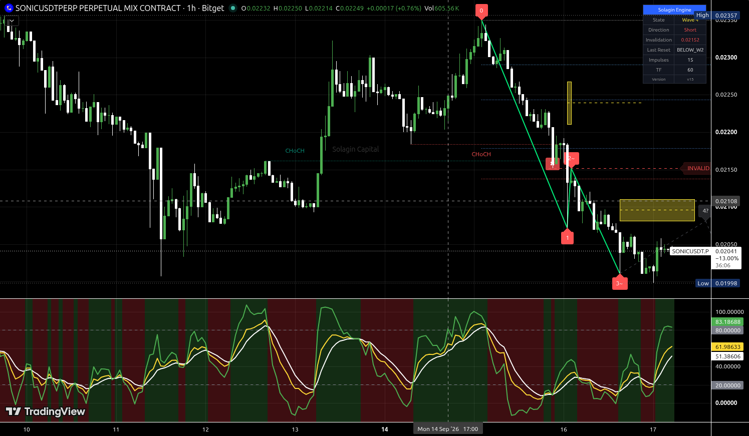Click the green CHoCH label

pos(295,151)
